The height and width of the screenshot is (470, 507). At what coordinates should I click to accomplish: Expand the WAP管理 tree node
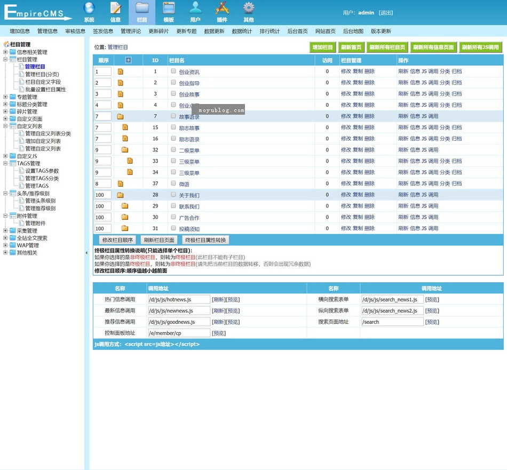tap(5, 245)
